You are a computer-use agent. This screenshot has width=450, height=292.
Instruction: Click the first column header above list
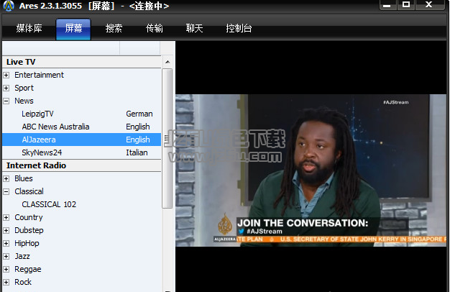tap(61, 48)
